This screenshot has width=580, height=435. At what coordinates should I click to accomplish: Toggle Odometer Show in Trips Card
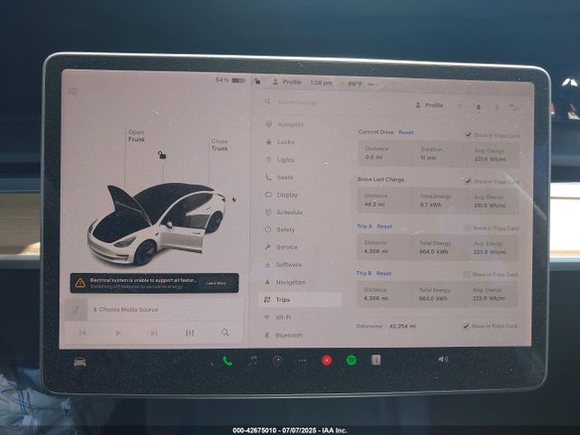pos(466,326)
